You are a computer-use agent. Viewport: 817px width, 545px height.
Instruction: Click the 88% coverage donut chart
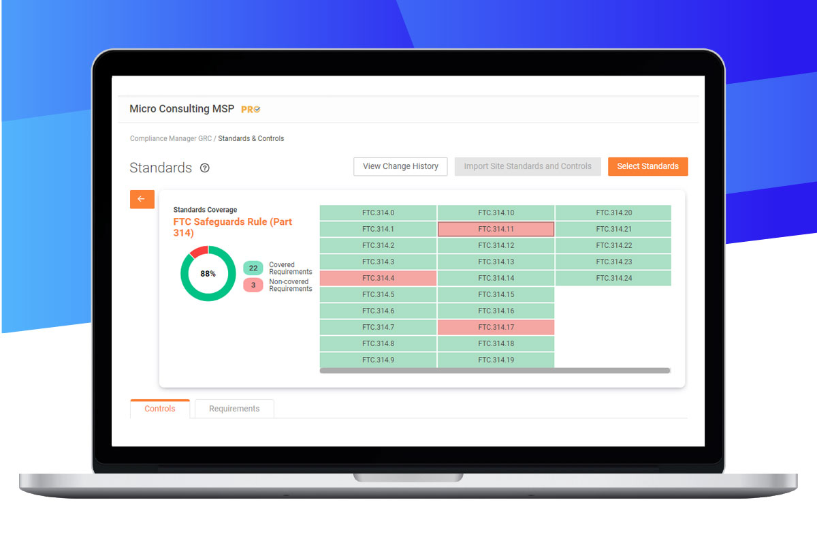pyautogui.click(x=208, y=274)
